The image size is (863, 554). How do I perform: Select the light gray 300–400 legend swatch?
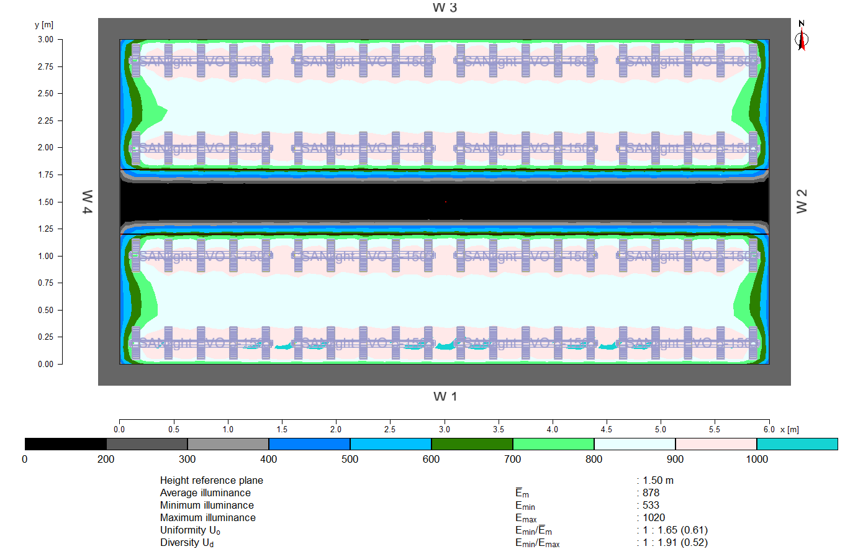point(228,444)
